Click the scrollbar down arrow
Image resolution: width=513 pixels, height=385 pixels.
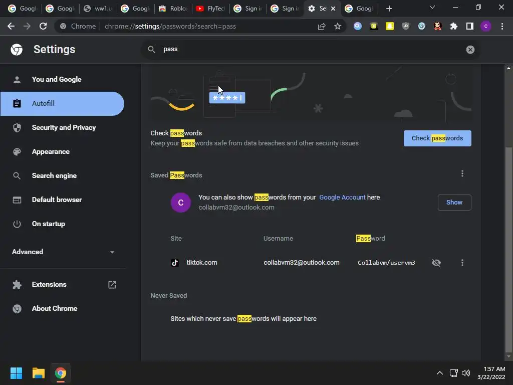coord(508,356)
